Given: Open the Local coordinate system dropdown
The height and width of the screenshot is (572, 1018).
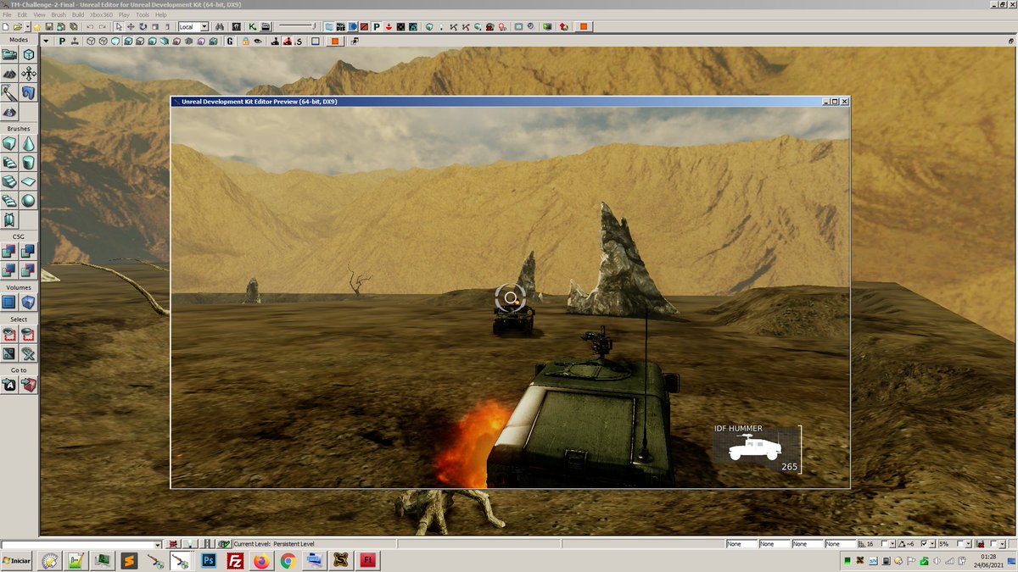Looking at the screenshot, I should tap(204, 27).
